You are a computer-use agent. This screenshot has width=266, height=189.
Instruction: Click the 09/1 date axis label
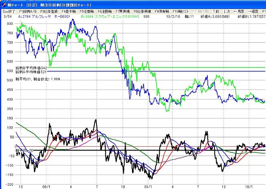click(x=148, y=187)
